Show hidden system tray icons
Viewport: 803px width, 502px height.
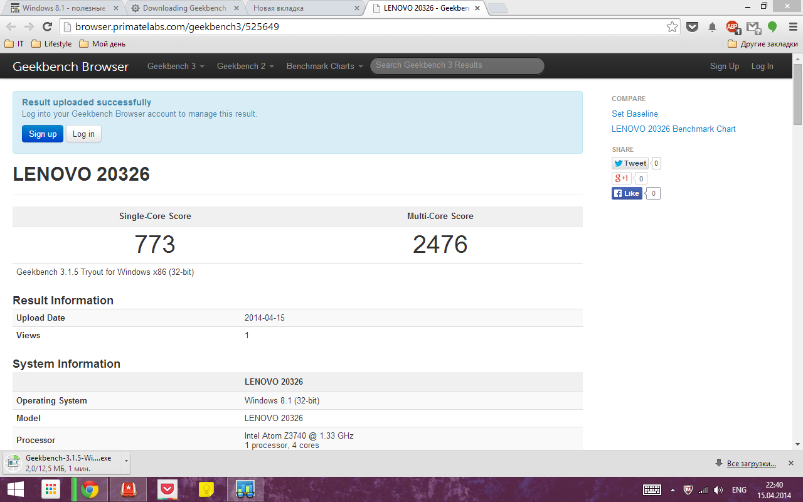(x=673, y=489)
